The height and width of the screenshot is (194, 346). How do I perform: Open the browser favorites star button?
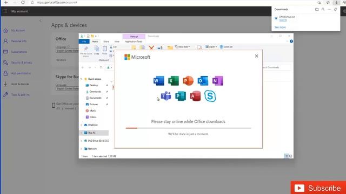tap(328, 3)
